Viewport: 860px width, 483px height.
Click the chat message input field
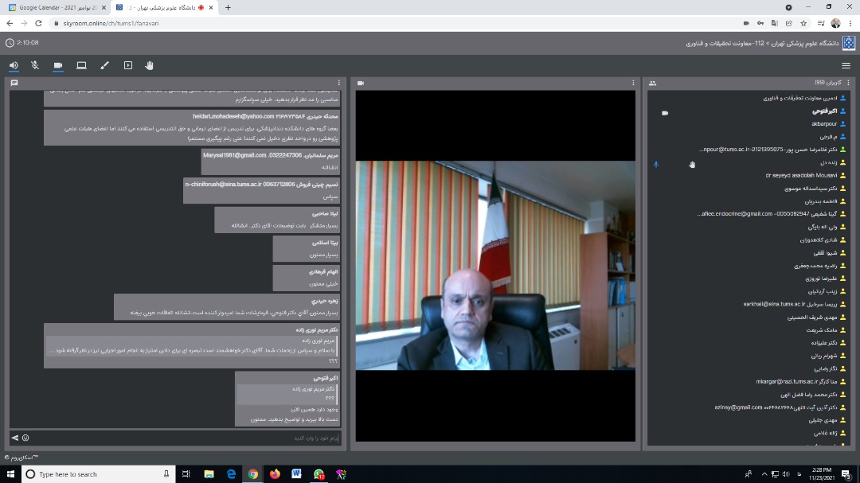click(183, 438)
